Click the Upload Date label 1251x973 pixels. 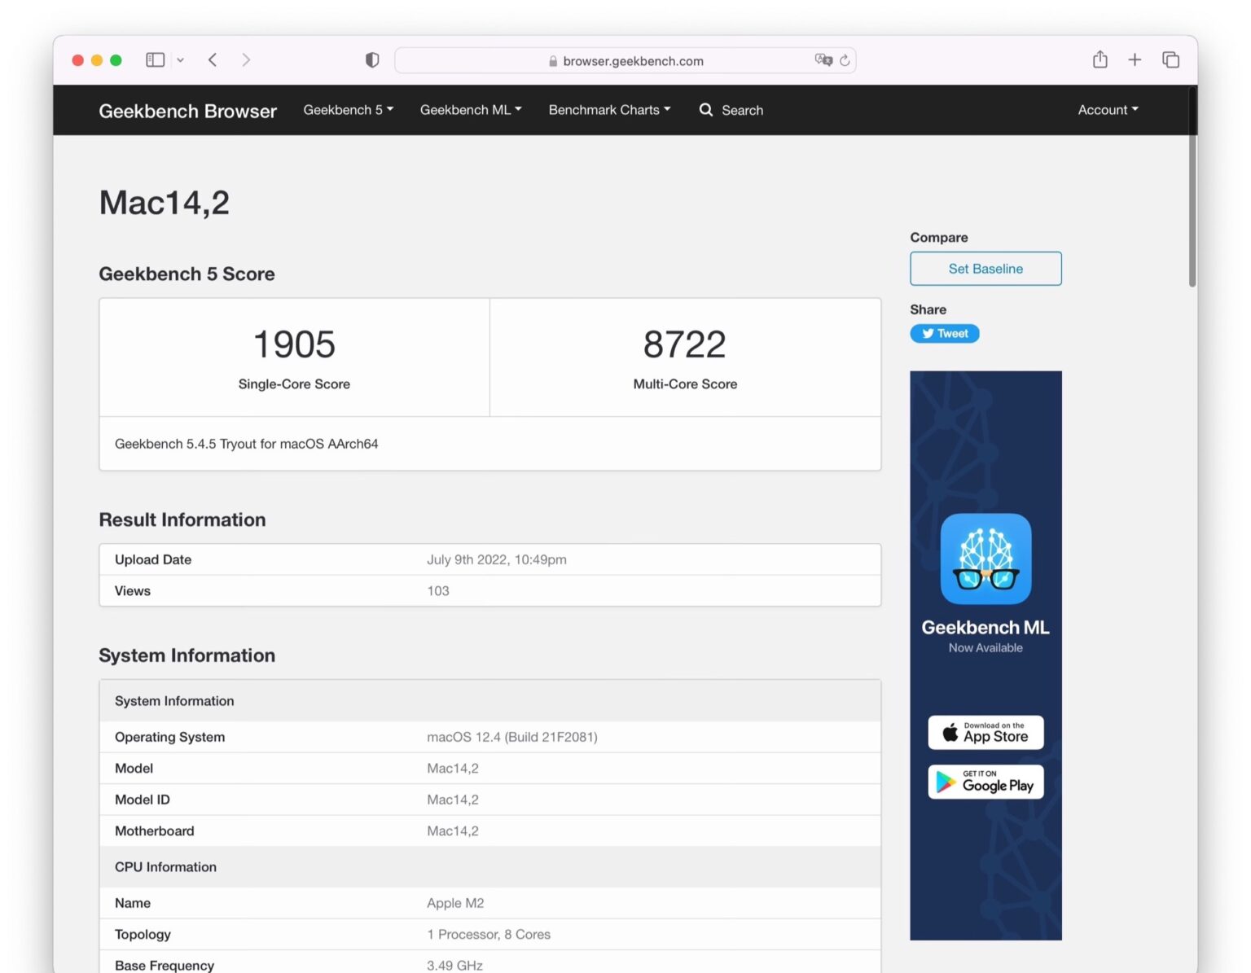coord(153,559)
